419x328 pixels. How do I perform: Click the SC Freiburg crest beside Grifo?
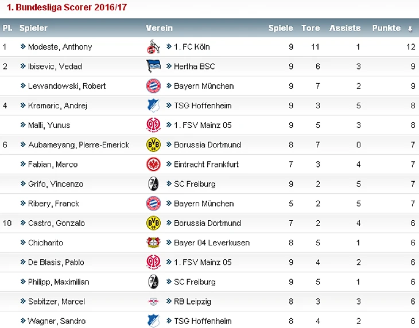[153, 184]
